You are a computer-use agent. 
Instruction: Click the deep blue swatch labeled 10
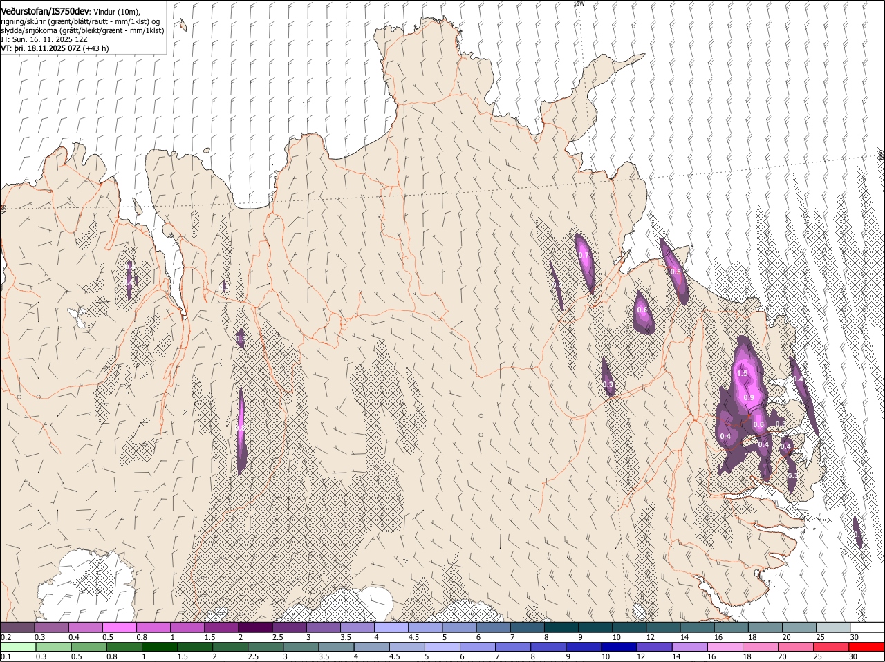[x=619, y=647]
